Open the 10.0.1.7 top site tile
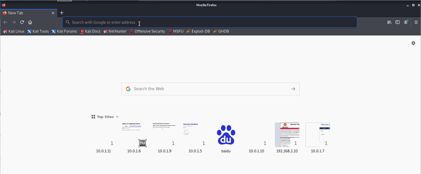The image size is (421, 174). (x=318, y=138)
